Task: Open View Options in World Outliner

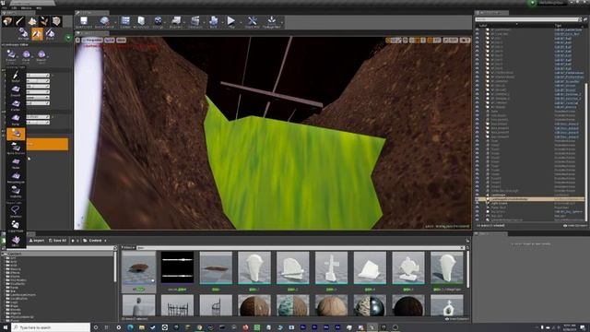Action: pyautogui.click(x=575, y=225)
